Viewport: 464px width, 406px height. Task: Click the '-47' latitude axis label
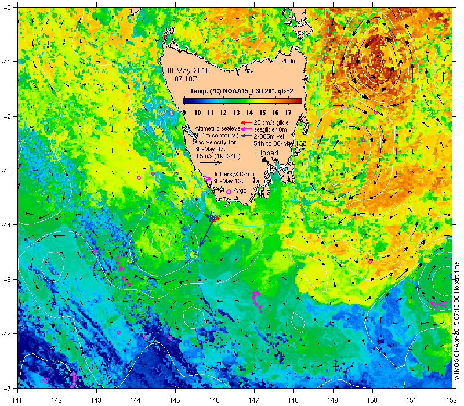pos(6,388)
